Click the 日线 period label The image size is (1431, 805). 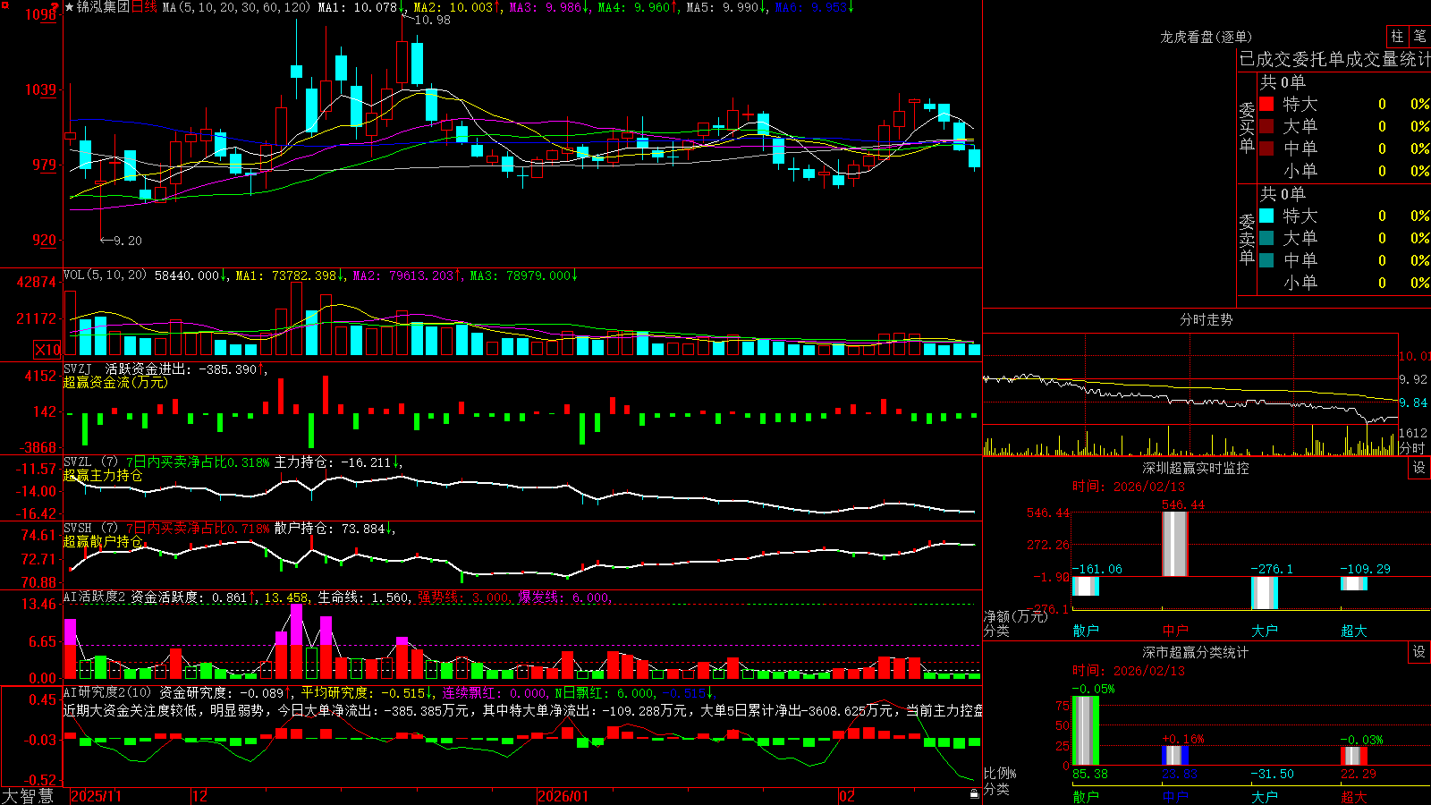click(144, 7)
